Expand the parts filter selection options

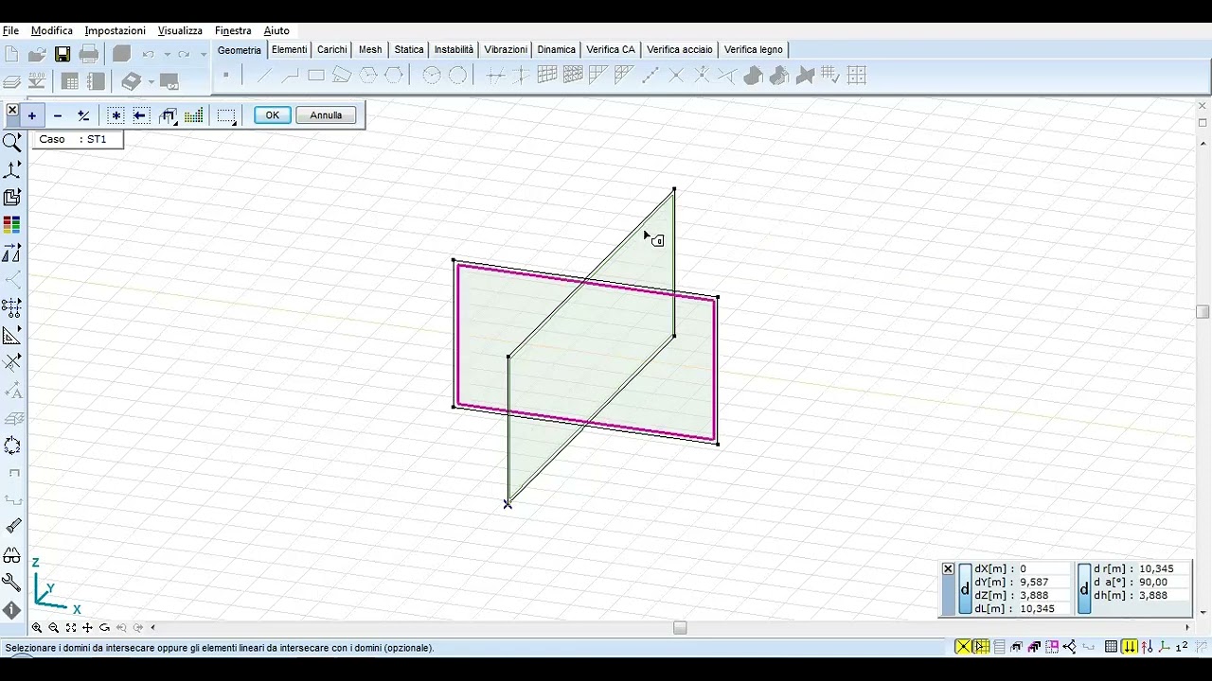click(168, 116)
